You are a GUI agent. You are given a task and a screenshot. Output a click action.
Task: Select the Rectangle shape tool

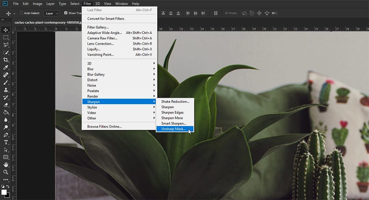6,157
